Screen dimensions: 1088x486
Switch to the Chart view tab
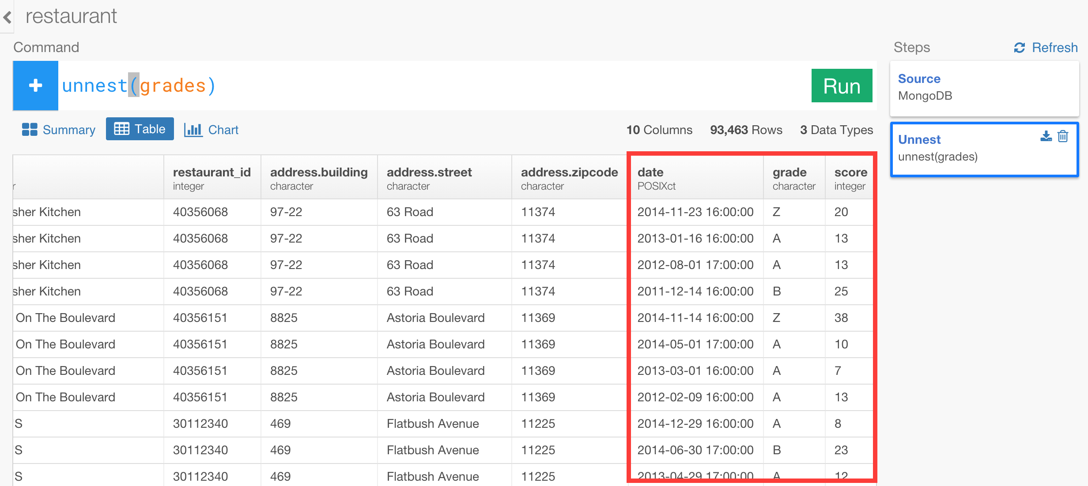(x=211, y=130)
